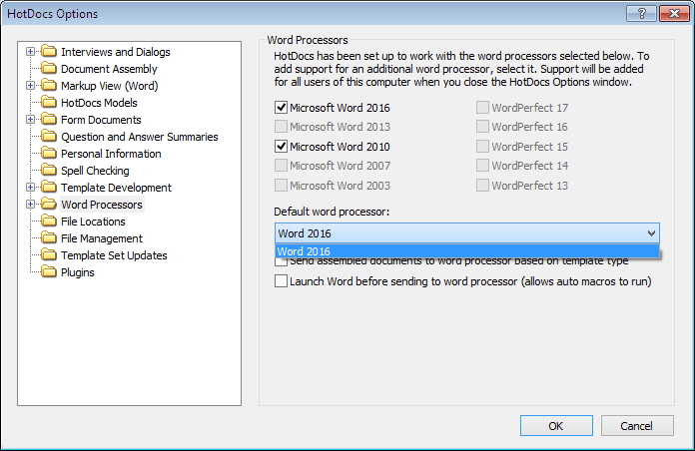Click the File Locations folder icon
The height and width of the screenshot is (451, 695).
click(48, 222)
